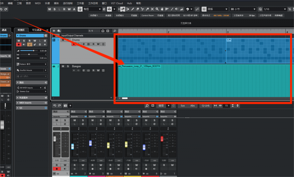Click the Add Track plus icon

(54, 31)
